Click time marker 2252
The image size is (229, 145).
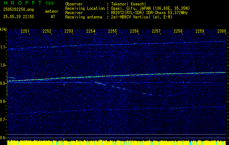[47, 31]
